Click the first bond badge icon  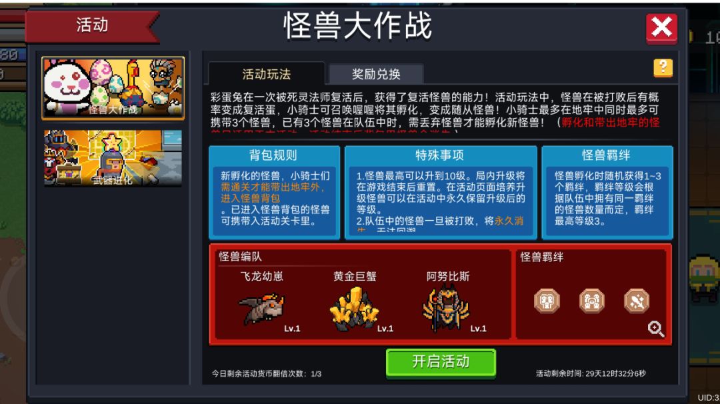click(x=547, y=301)
